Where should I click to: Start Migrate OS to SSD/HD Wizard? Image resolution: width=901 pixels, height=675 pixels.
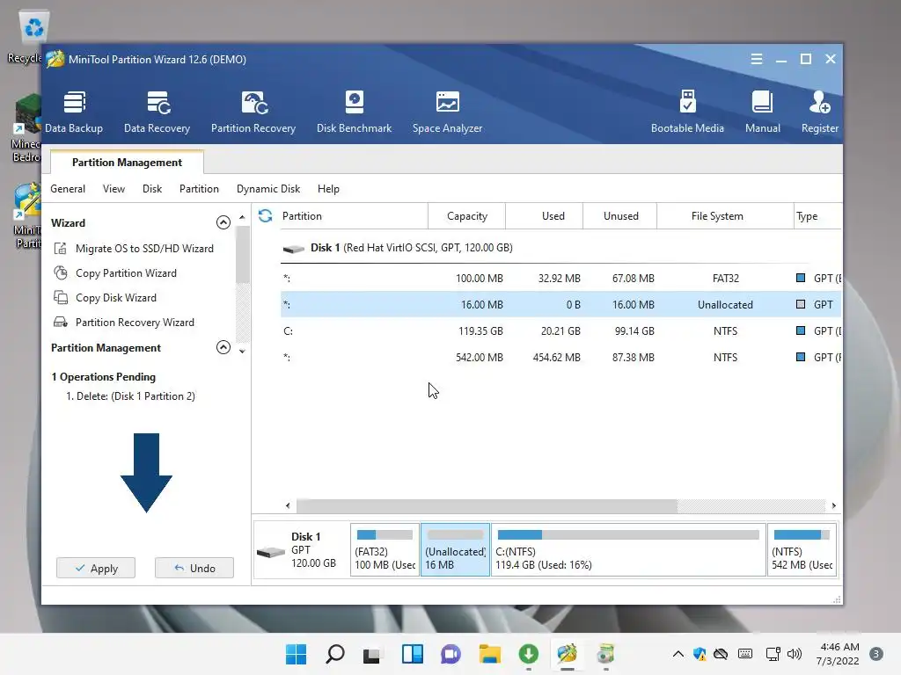134,249
